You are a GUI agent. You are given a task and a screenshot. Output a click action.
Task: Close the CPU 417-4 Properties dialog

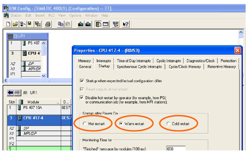coord(237,51)
